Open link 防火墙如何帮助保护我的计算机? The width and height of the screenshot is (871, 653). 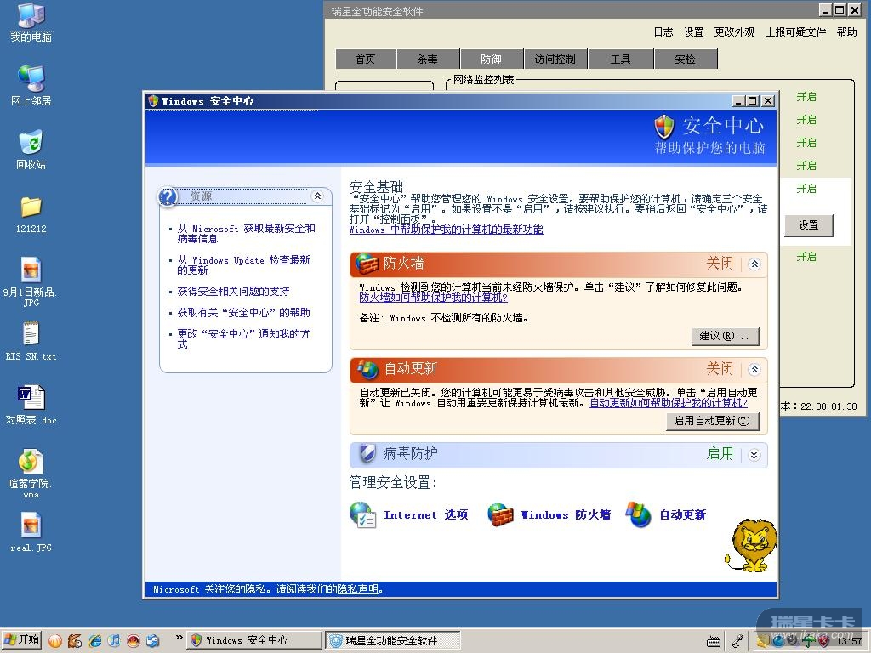(x=433, y=297)
